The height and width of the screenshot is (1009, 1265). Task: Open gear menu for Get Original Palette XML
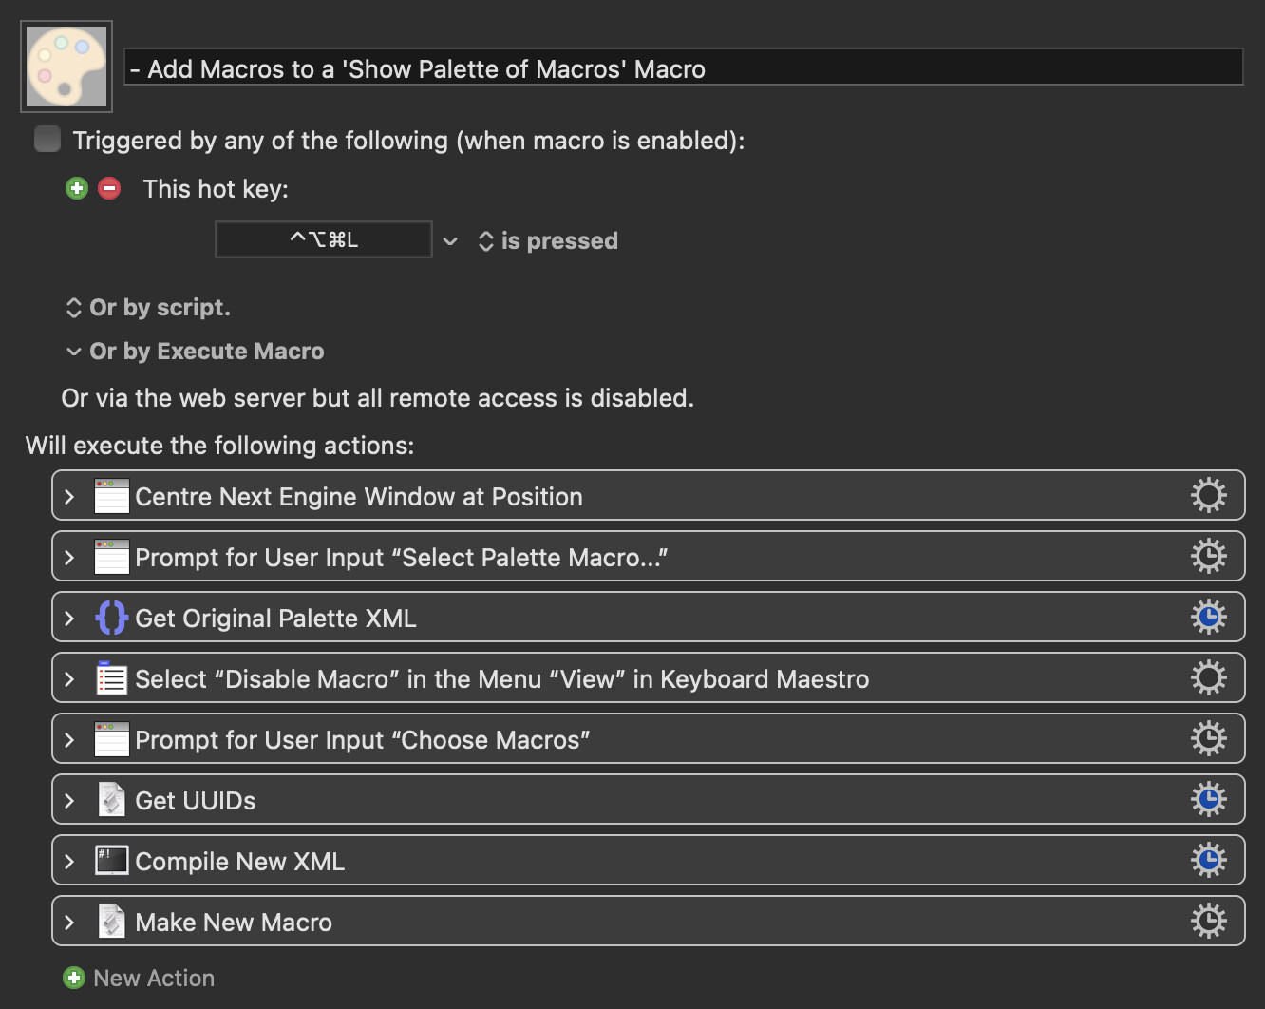point(1208,618)
